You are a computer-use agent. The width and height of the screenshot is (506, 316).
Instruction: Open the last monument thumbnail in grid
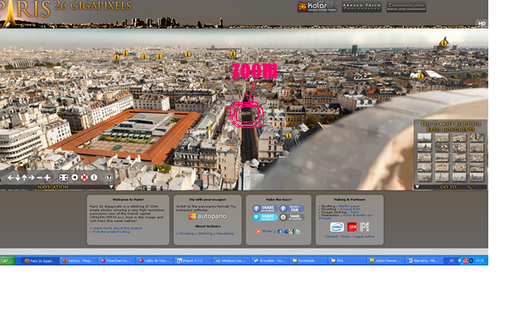click(x=476, y=177)
